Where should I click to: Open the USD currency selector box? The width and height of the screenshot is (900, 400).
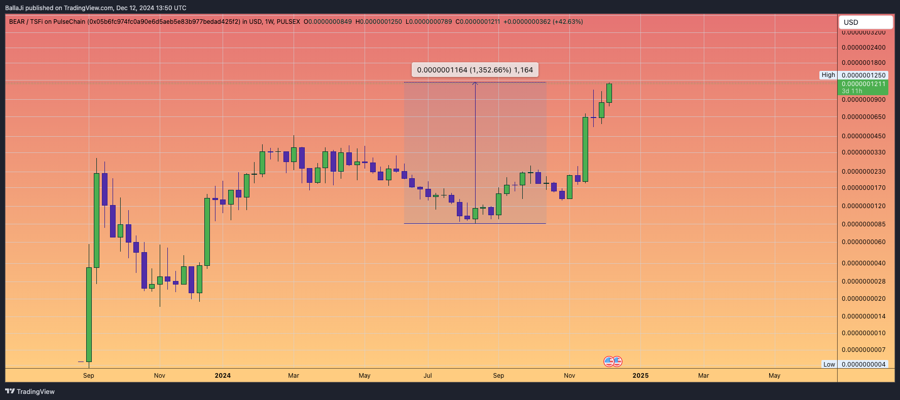point(866,22)
